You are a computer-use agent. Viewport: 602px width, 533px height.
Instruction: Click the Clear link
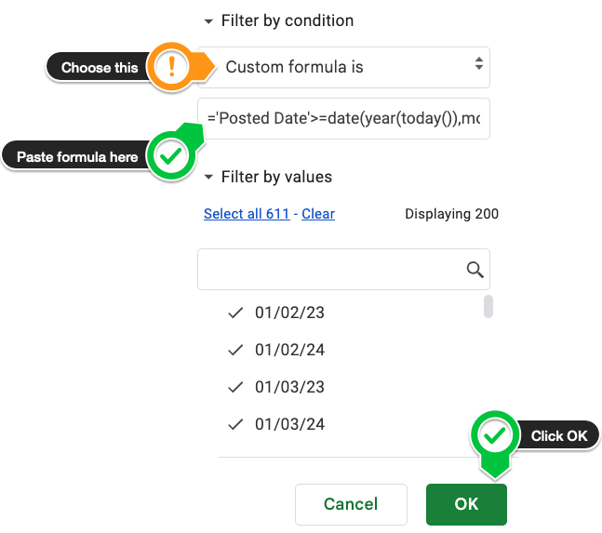coord(318,214)
